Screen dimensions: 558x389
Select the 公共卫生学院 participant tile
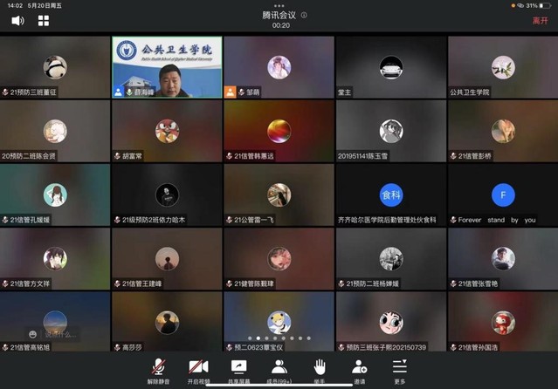click(502, 66)
